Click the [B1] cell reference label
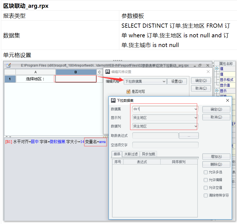This screenshot has width=237, height=224. [x=9, y=142]
